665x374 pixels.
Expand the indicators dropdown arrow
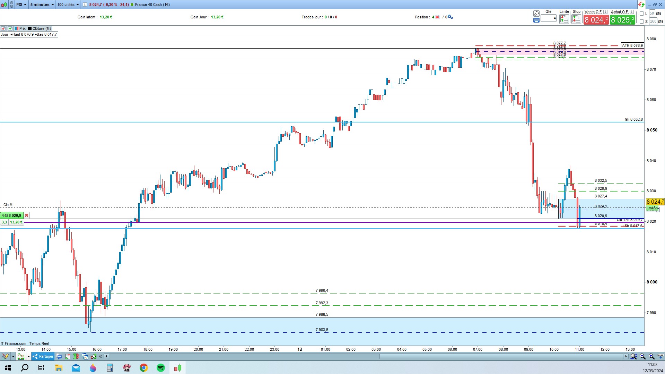pos(29,356)
